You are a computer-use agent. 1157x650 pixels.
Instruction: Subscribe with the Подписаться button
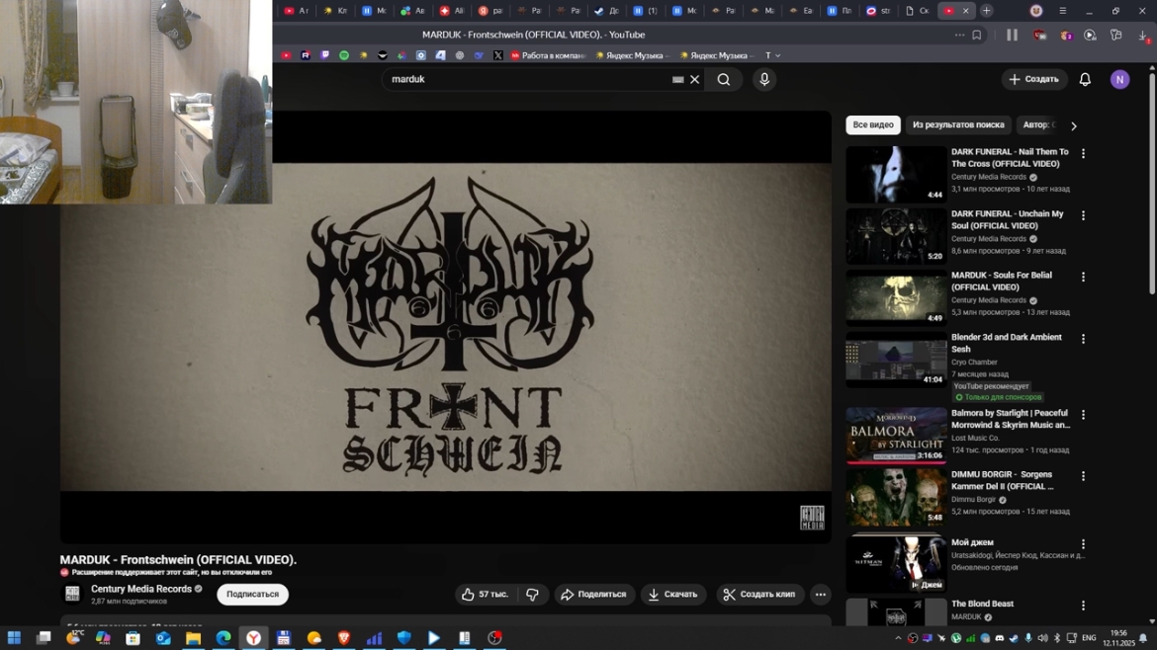(x=252, y=594)
